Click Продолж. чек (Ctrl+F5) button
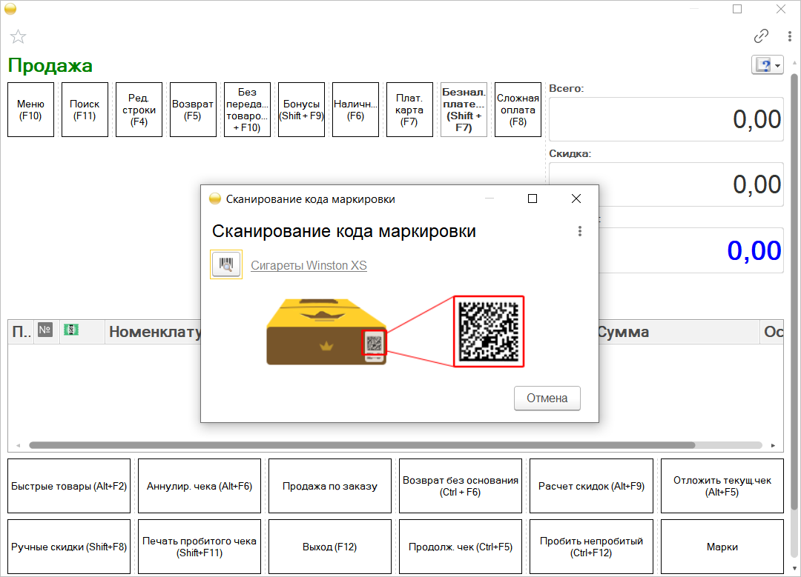The height and width of the screenshot is (577, 801). (461, 547)
